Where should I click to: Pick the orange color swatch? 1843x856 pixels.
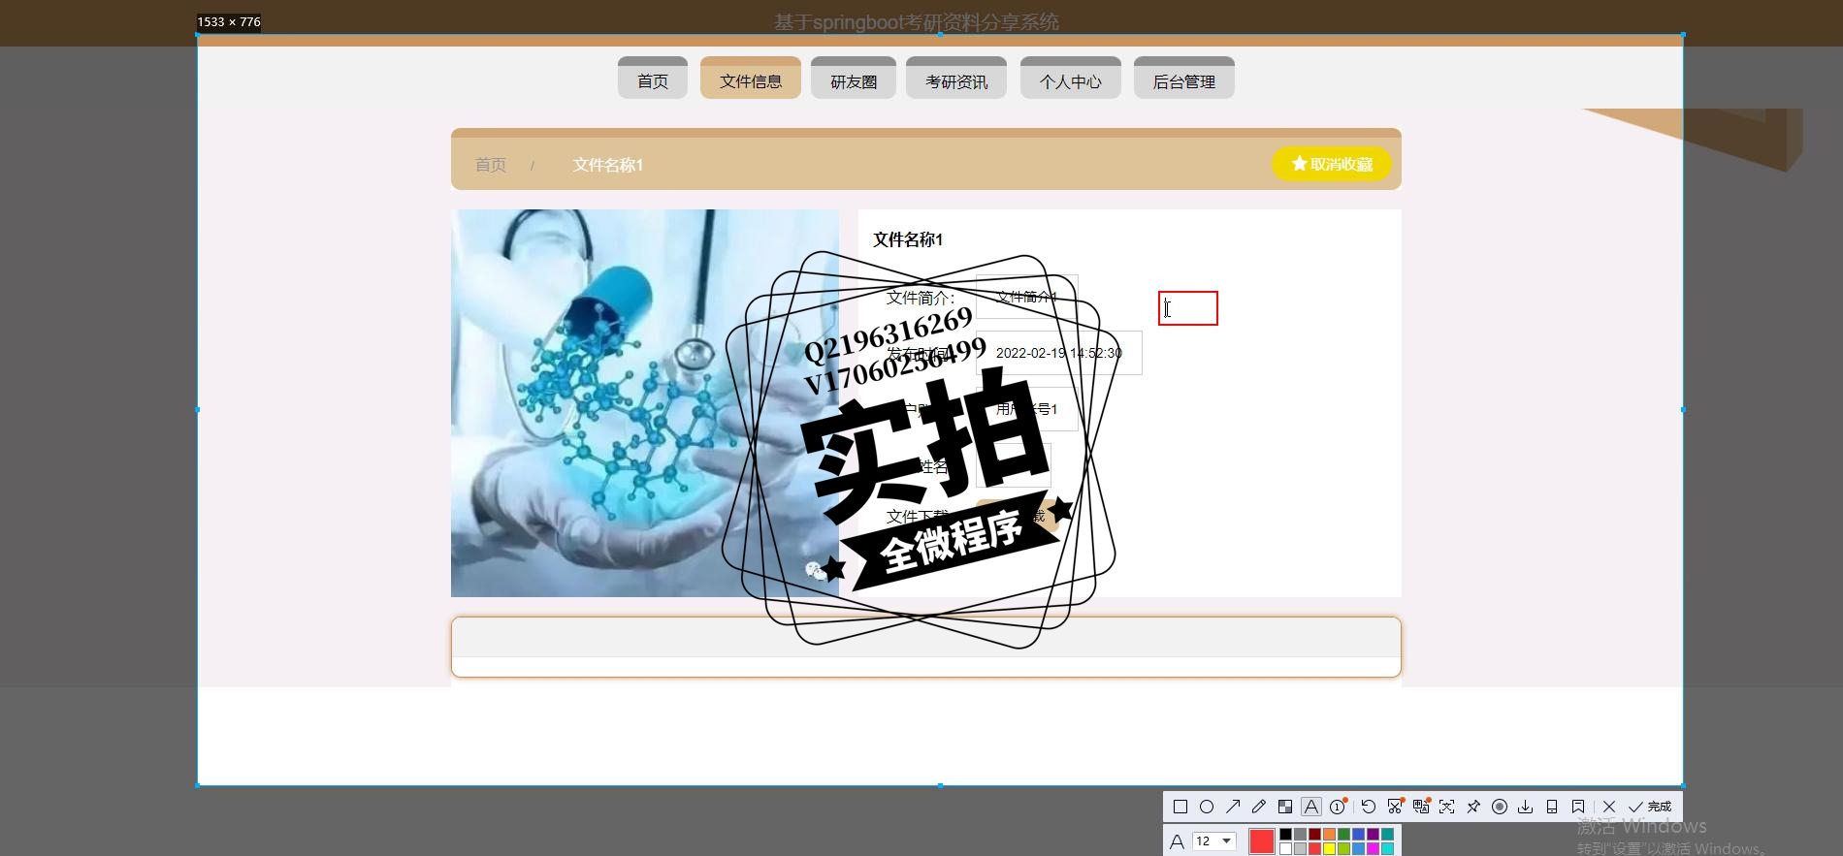tap(1329, 834)
